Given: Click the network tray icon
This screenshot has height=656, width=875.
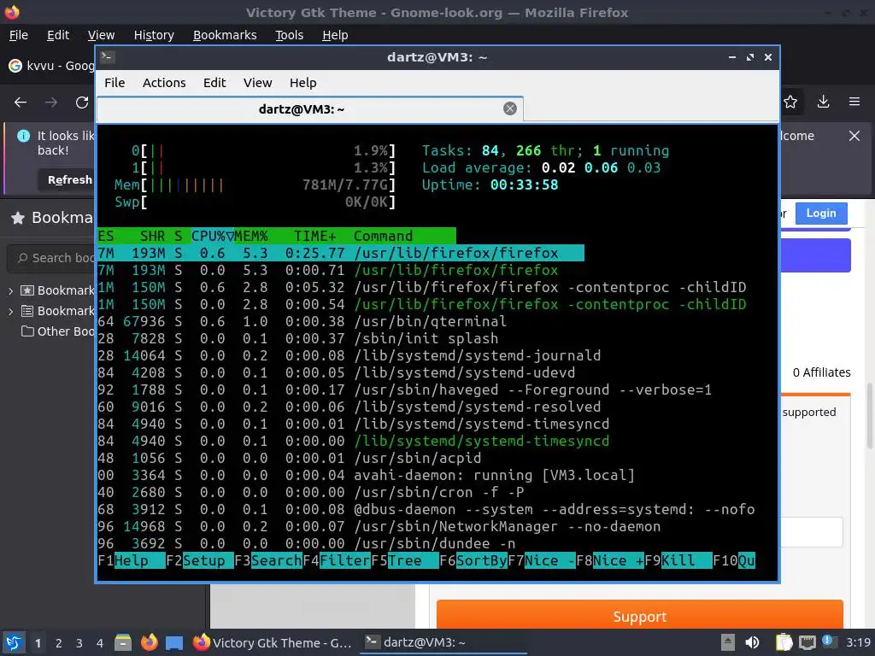Looking at the screenshot, I should coord(807,642).
